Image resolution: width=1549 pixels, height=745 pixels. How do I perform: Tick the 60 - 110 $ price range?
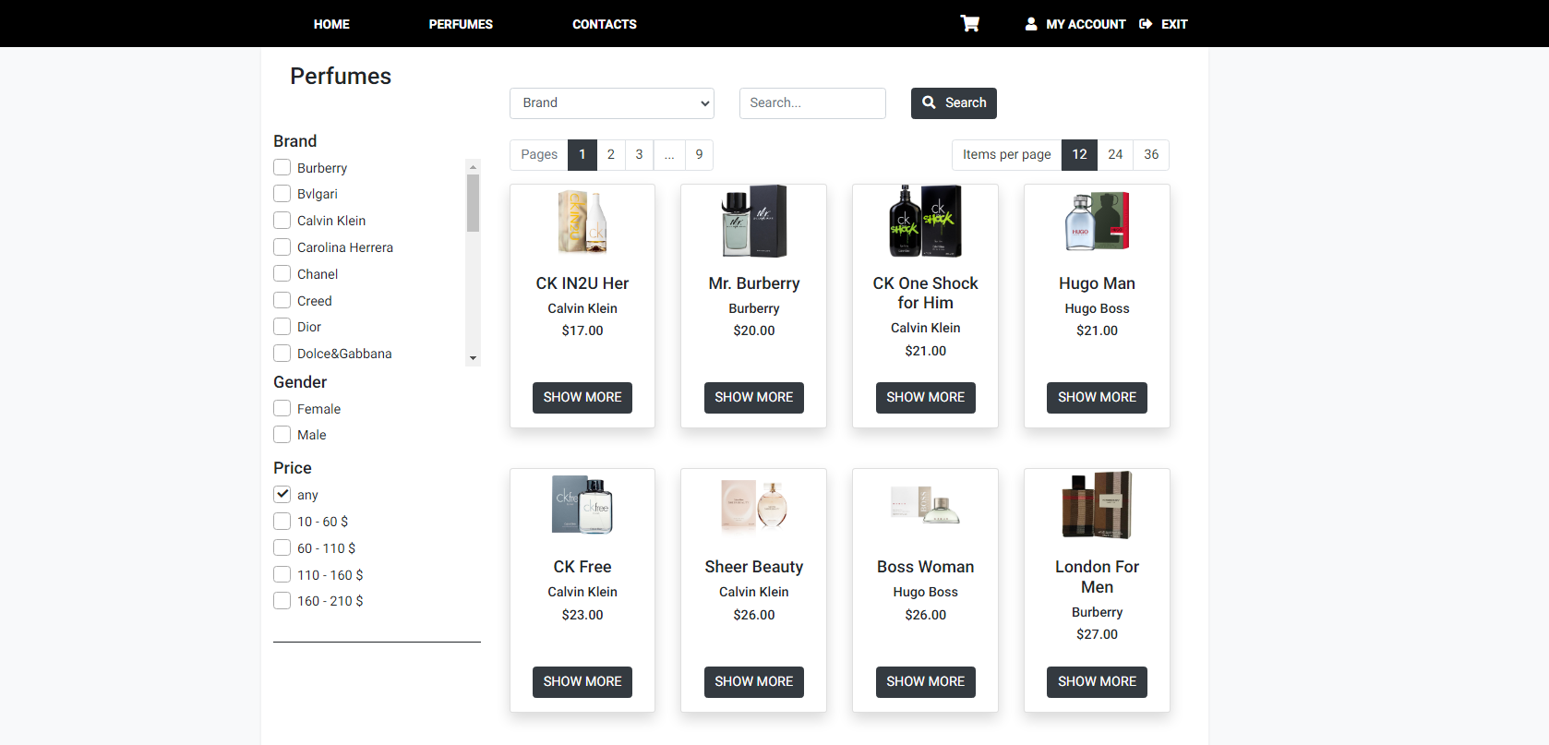tap(282, 547)
